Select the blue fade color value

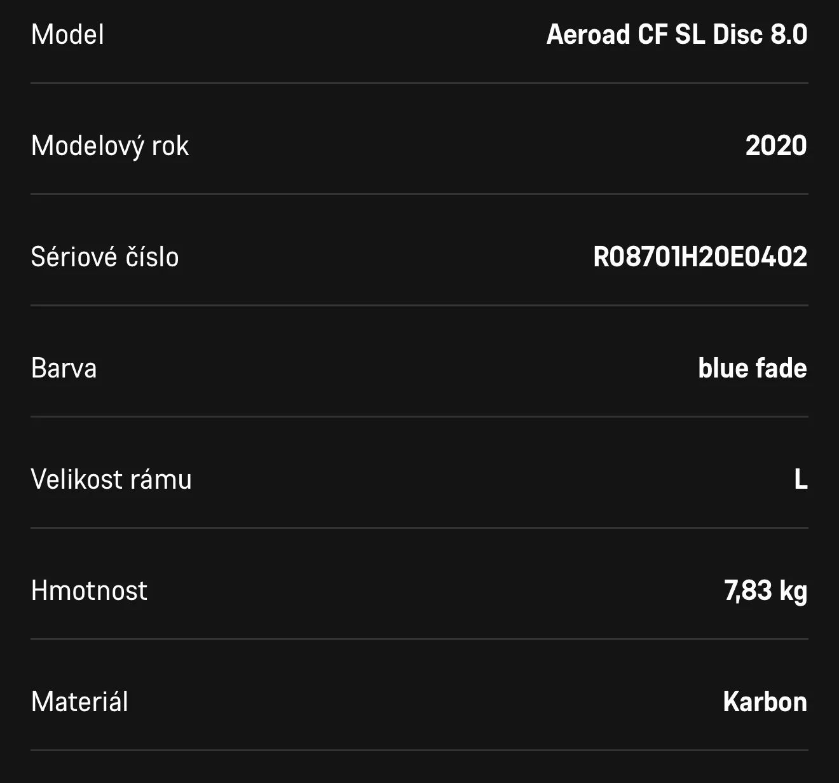pos(753,368)
